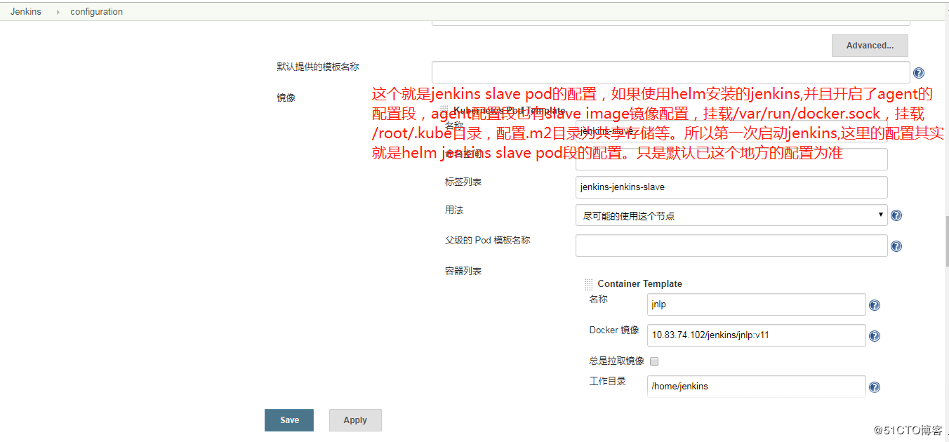Click the drag handle beside Container Template
The image size is (949, 442).
pyautogui.click(x=588, y=283)
